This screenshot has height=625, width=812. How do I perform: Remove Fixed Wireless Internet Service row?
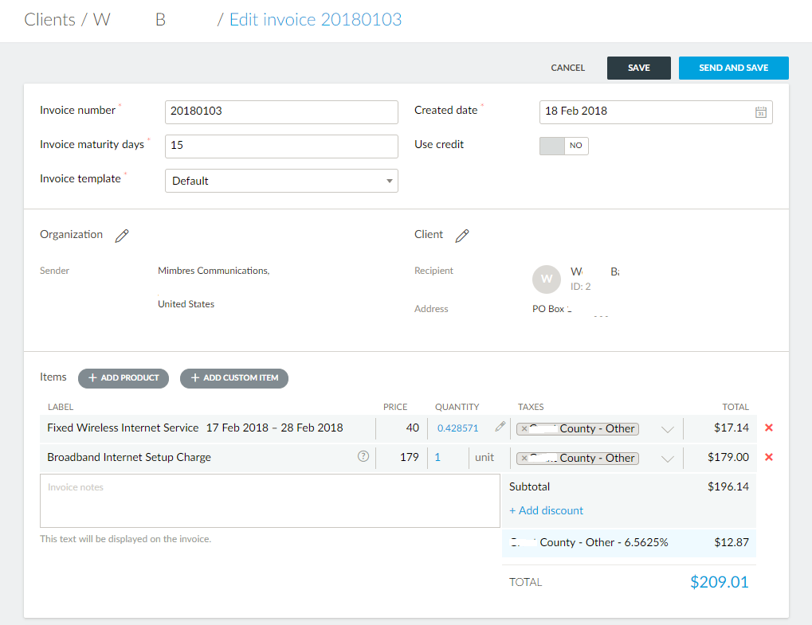click(x=768, y=428)
